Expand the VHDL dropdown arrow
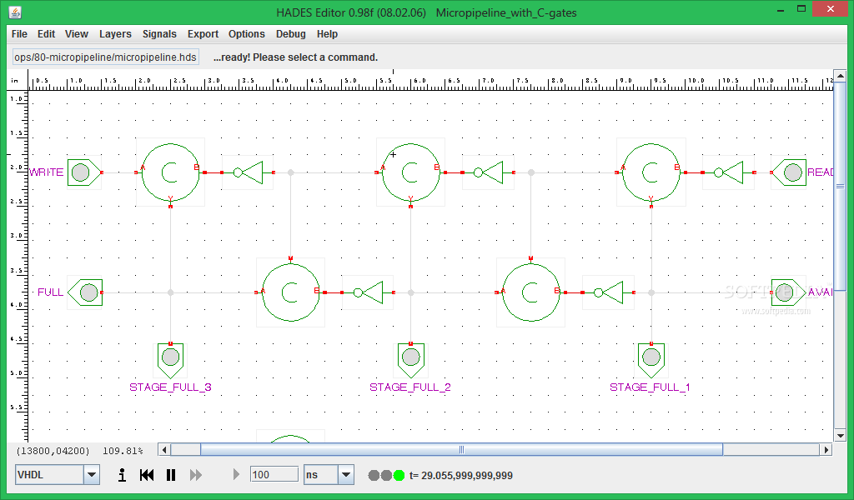This screenshot has height=500, width=854. tap(92, 475)
